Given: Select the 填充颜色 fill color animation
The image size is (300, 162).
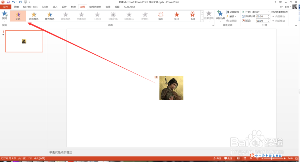Looking at the screenshot, I should [50, 16].
